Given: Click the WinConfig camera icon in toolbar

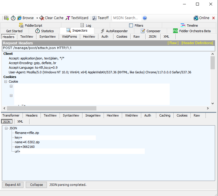Looking at the screenshot, I should (x=6, y=18).
